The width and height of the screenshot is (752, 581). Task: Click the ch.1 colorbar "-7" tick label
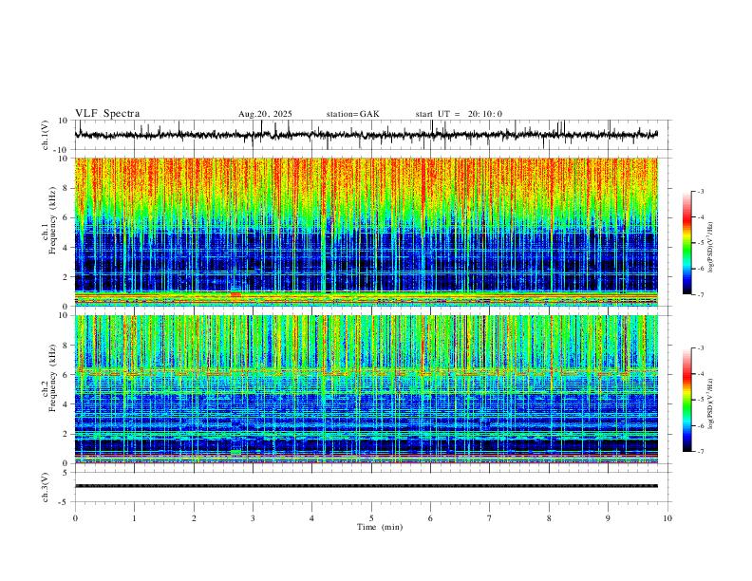point(701,295)
